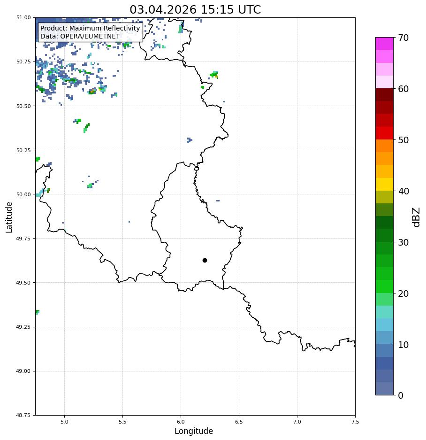426x440 pixels.
Task: Click latitude tick label "49.50"
Action: point(23,283)
